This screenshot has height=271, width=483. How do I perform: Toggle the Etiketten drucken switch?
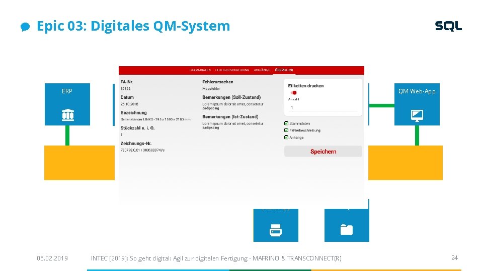[x=293, y=92]
